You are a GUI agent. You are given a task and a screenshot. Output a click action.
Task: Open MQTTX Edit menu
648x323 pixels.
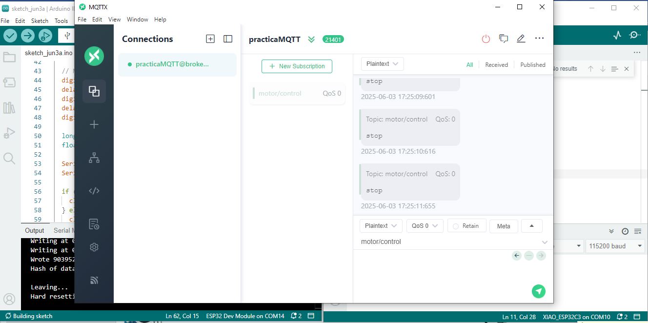click(x=97, y=20)
